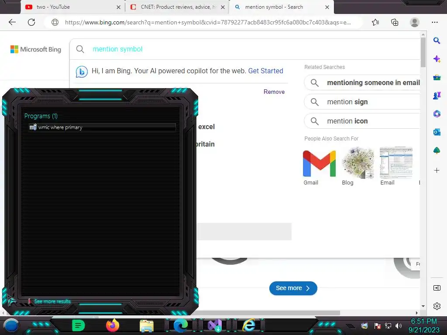
Task: Click the Remove link
Action: [x=274, y=92]
